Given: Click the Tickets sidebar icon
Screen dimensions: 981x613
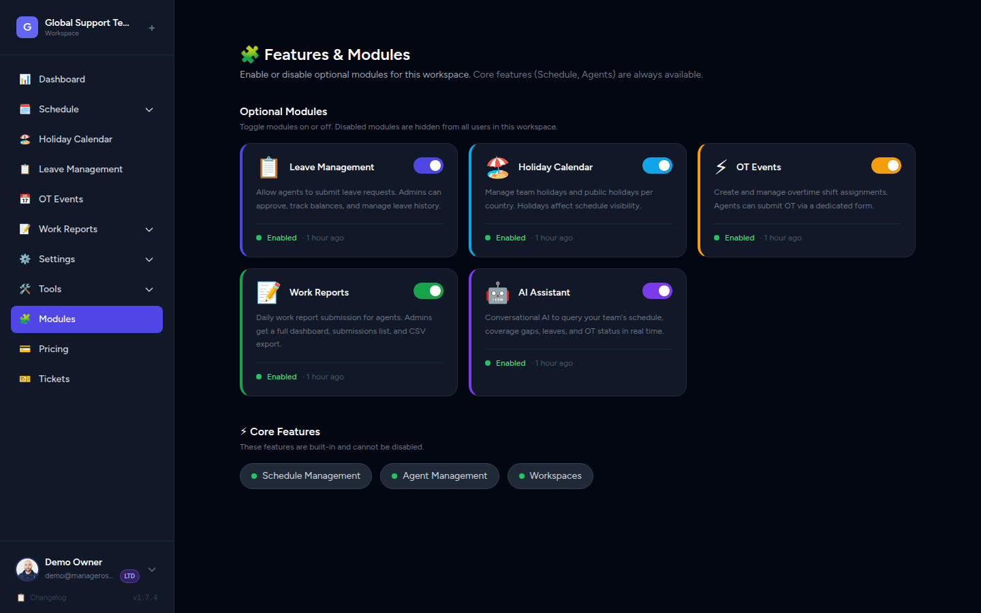Looking at the screenshot, I should [25, 379].
